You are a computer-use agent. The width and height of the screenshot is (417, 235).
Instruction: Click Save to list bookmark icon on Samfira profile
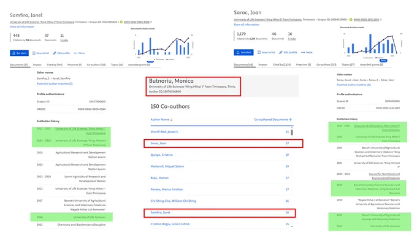(x=34, y=53)
